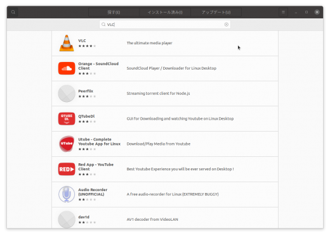This screenshot has width=330, height=236.
Task: Click the VLC traffic cone icon
Action: coord(67,43)
